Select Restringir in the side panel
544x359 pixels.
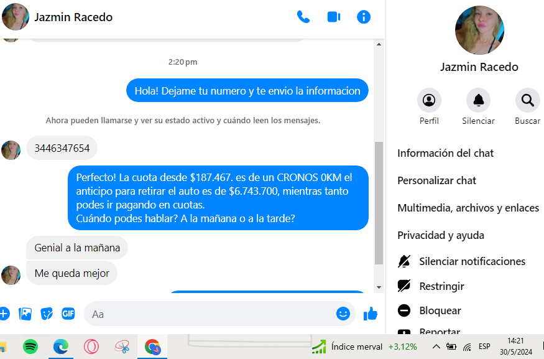pyautogui.click(x=441, y=286)
